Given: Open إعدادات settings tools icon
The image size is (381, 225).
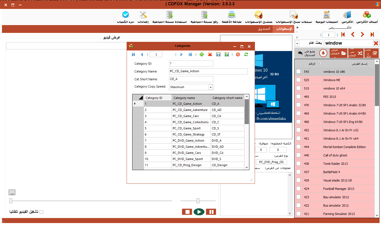Looking at the screenshot, I should (143, 17).
